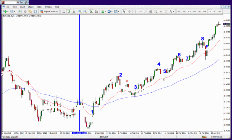This screenshot has width=232, height=140.
Task: Open the Terminal panel icon
Action: point(35,12)
